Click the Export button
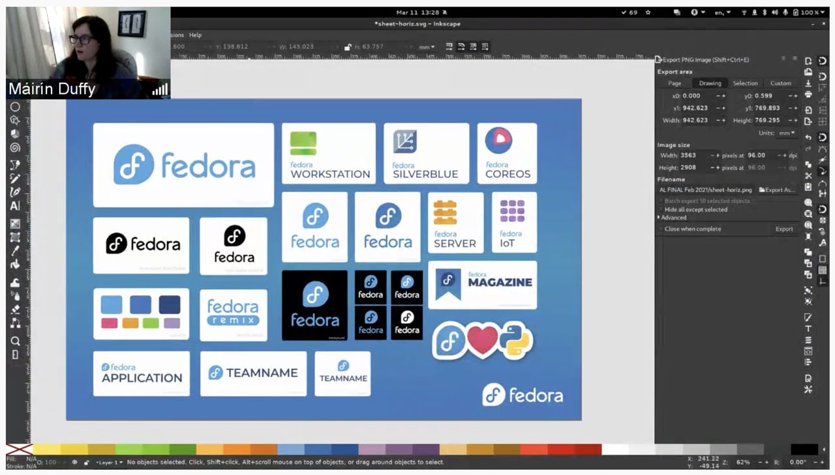 784,229
